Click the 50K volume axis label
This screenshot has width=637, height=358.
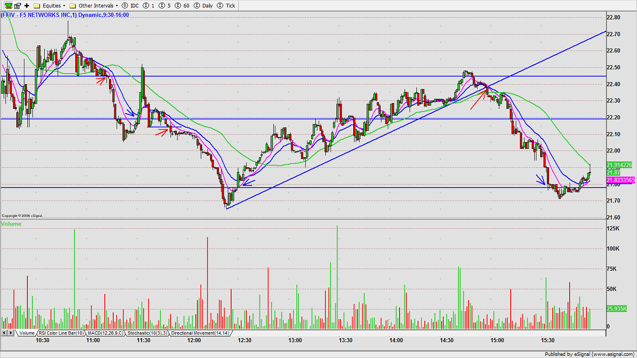pos(611,289)
